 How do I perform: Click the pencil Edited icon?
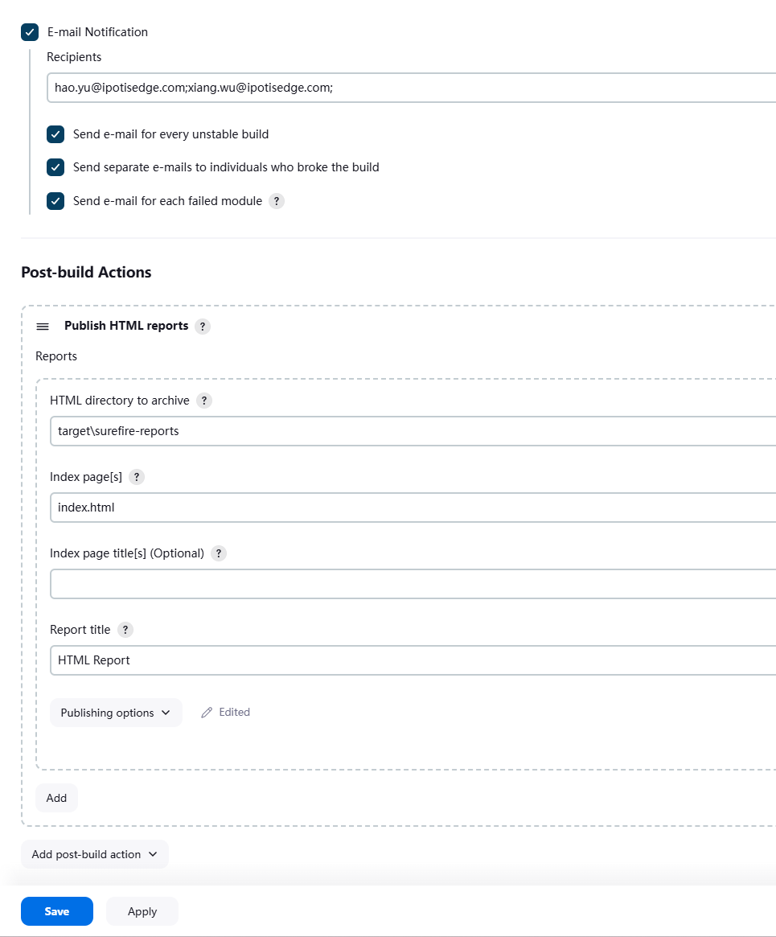tap(207, 713)
